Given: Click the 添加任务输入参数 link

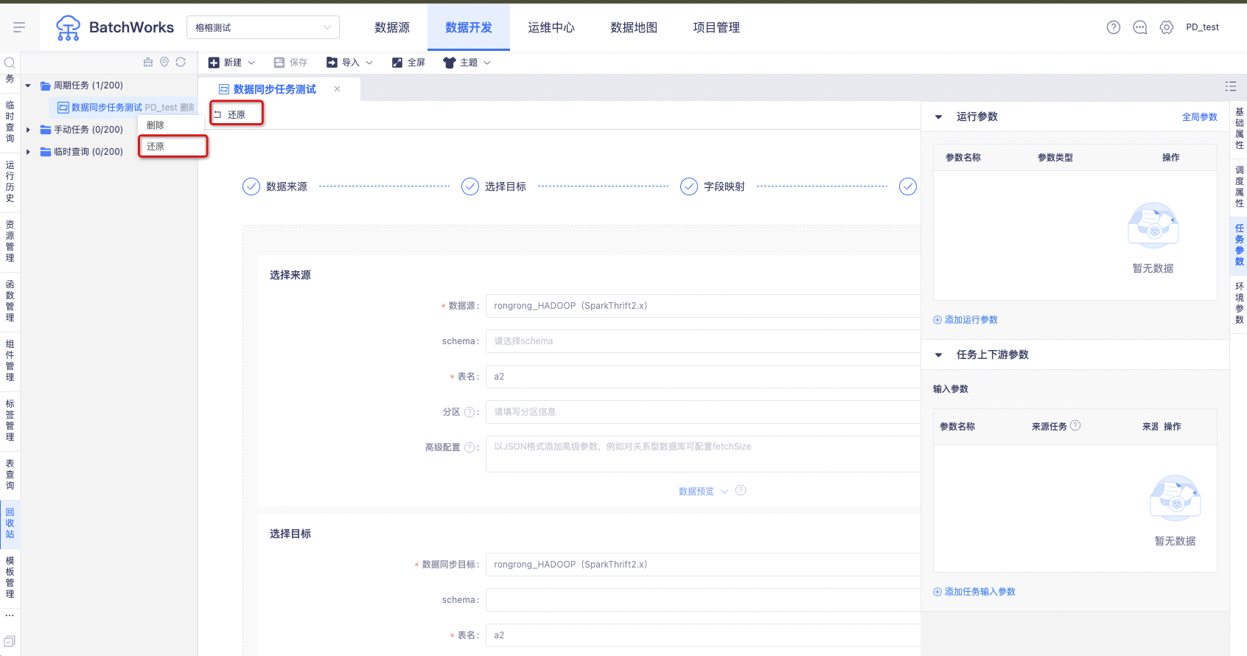Looking at the screenshot, I should tap(974, 592).
